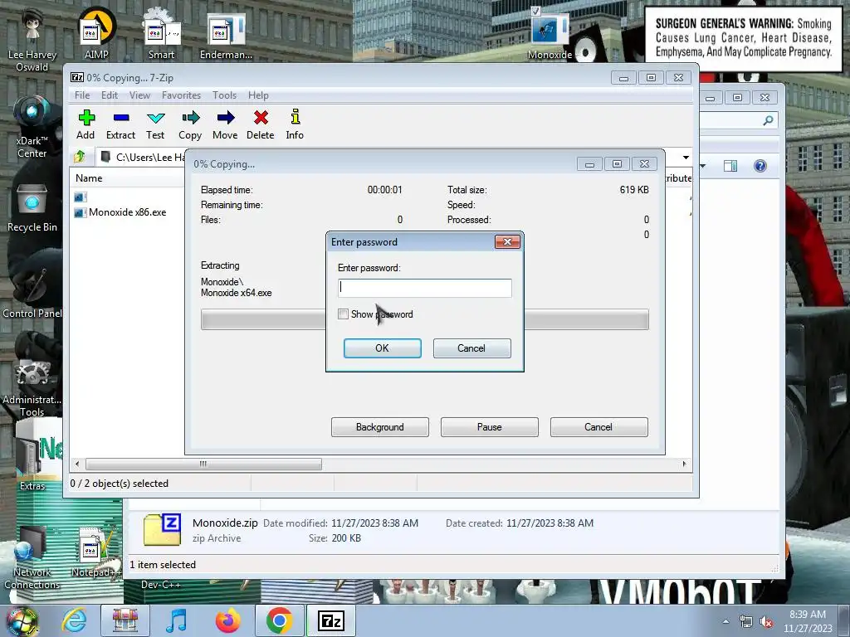Click the taskbar clock showing 8:39 AM
This screenshot has width=850, height=637.
tap(808, 621)
